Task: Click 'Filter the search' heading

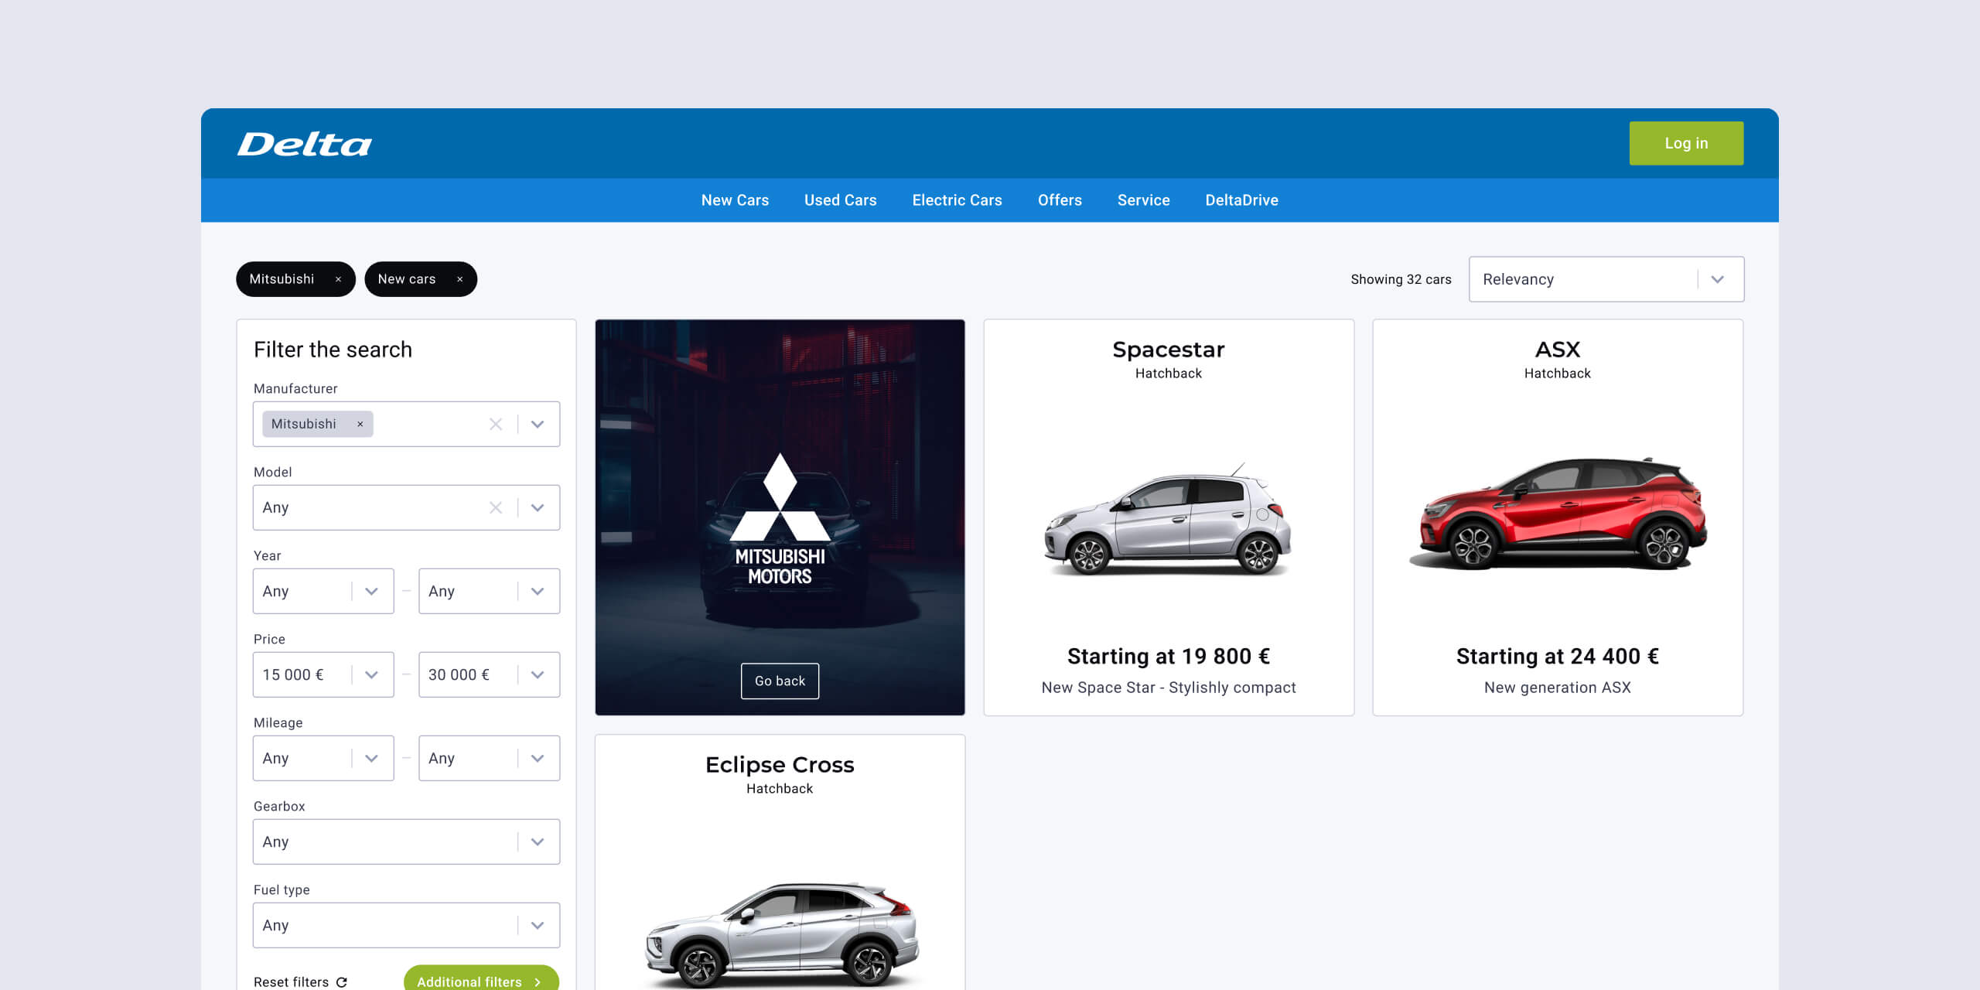Action: (333, 350)
